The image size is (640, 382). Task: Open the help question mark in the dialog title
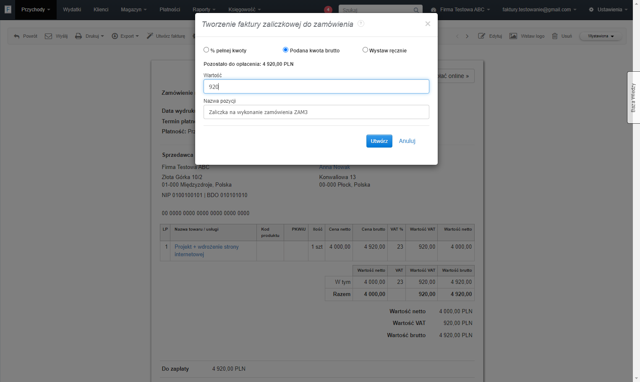point(361,24)
